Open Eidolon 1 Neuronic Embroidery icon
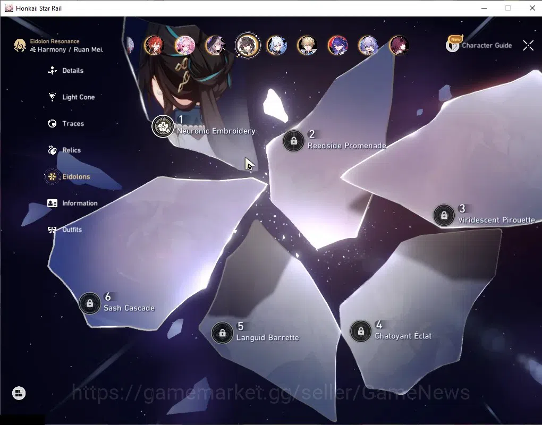This screenshot has width=542, height=425. point(163,126)
